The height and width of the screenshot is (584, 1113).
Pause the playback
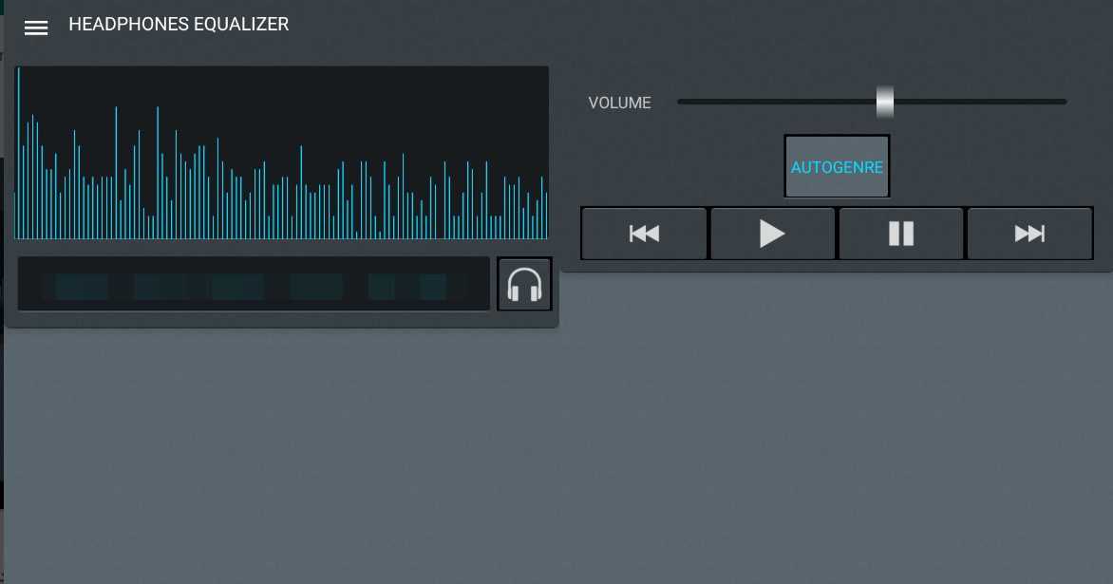point(900,234)
